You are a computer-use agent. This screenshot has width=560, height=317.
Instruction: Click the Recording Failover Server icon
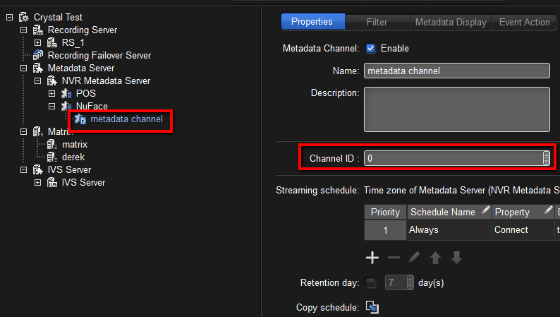(x=38, y=55)
